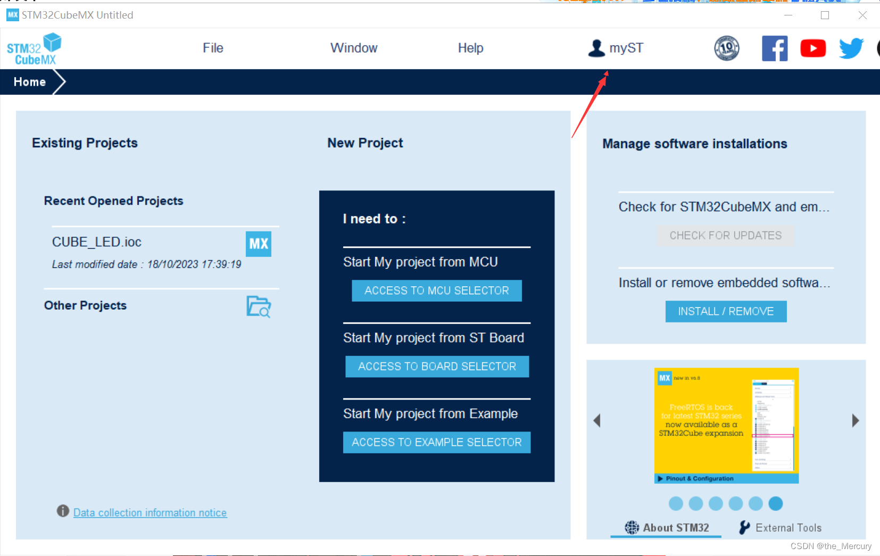Click the Pinout & Configuration banner footer
The image size is (880, 556).
(x=726, y=478)
